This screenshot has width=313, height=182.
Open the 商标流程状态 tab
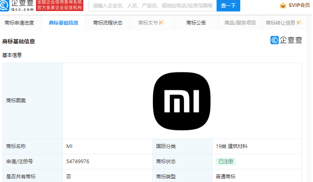(x=107, y=23)
